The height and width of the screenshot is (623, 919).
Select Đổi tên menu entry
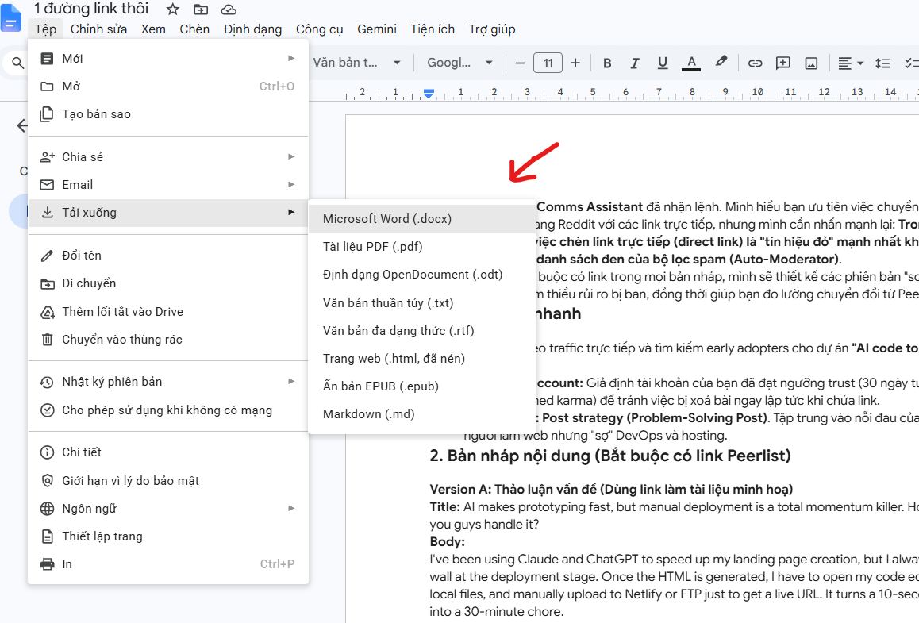coord(168,255)
